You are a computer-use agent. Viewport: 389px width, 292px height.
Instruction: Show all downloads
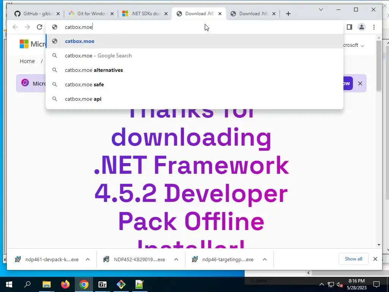(353, 259)
